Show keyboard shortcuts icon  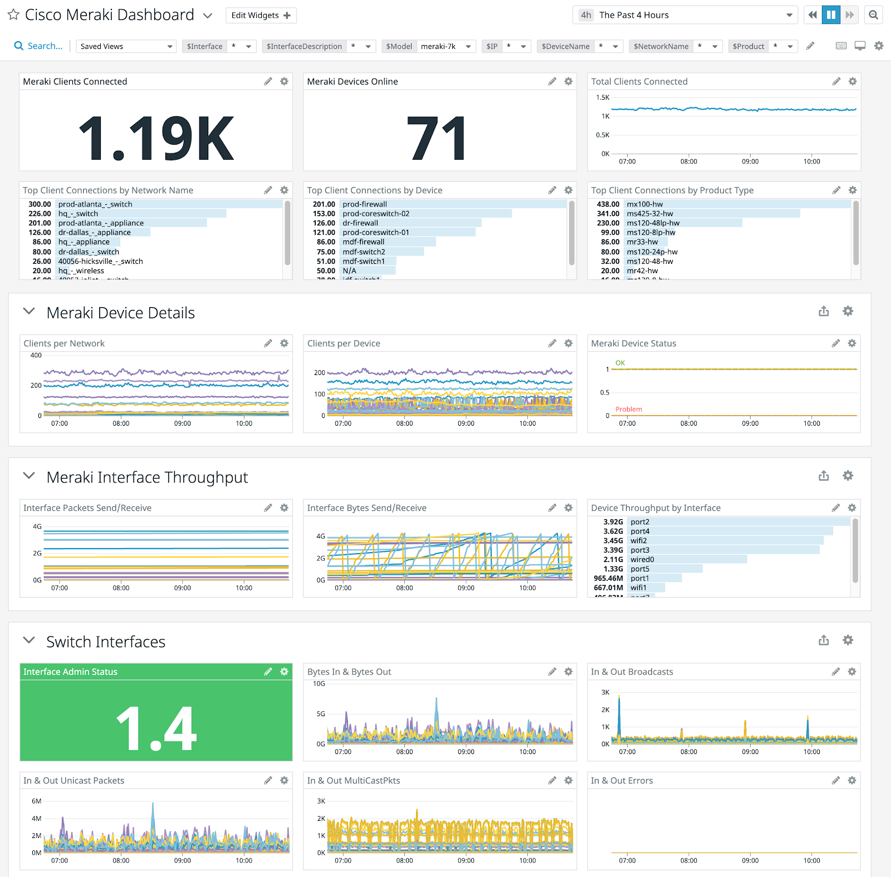(841, 46)
